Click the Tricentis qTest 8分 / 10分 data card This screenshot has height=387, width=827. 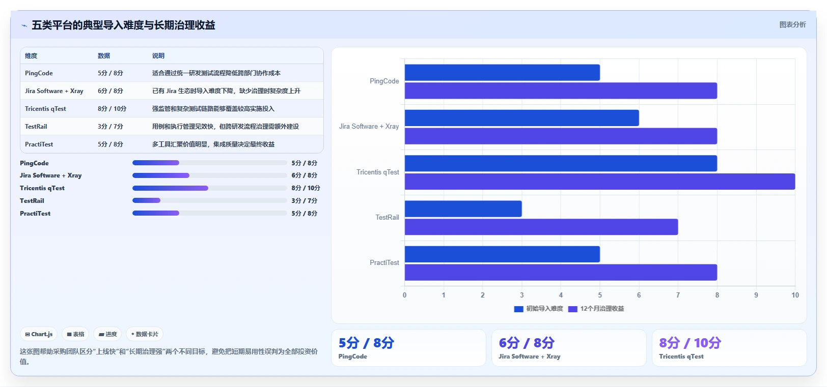coord(729,348)
